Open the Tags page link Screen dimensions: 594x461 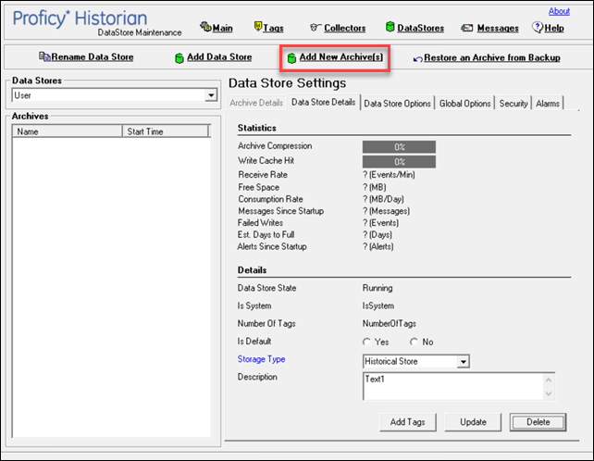click(x=273, y=28)
